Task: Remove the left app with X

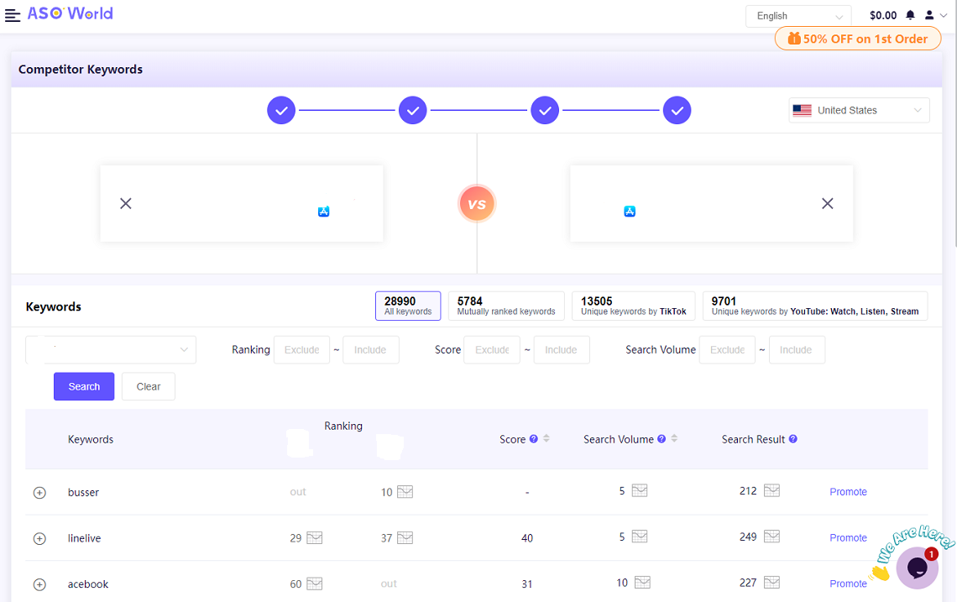Action: 126,203
